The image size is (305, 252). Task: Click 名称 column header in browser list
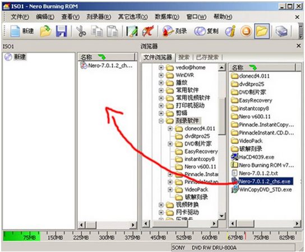click(262, 68)
